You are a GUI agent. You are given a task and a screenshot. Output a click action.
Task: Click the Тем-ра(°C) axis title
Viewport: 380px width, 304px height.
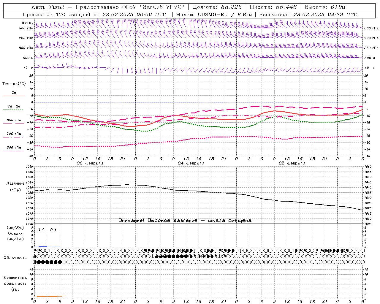(14, 84)
